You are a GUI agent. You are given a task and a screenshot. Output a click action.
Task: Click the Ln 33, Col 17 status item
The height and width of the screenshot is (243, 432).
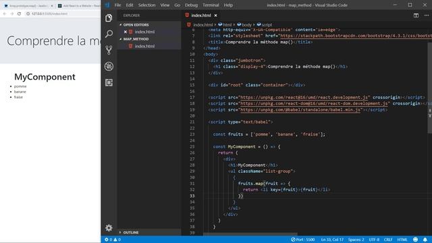(332, 240)
